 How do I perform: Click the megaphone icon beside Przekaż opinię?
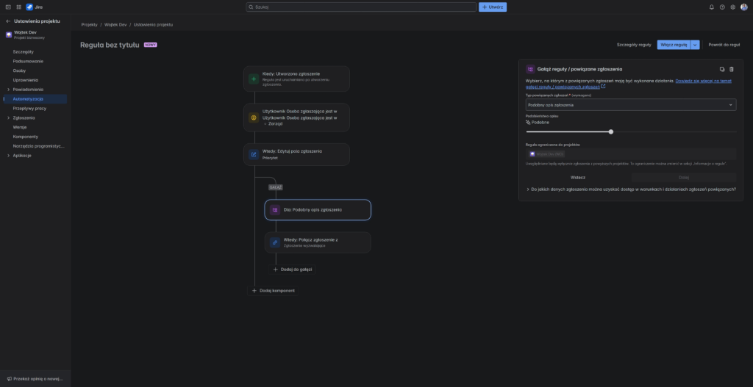click(x=10, y=378)
